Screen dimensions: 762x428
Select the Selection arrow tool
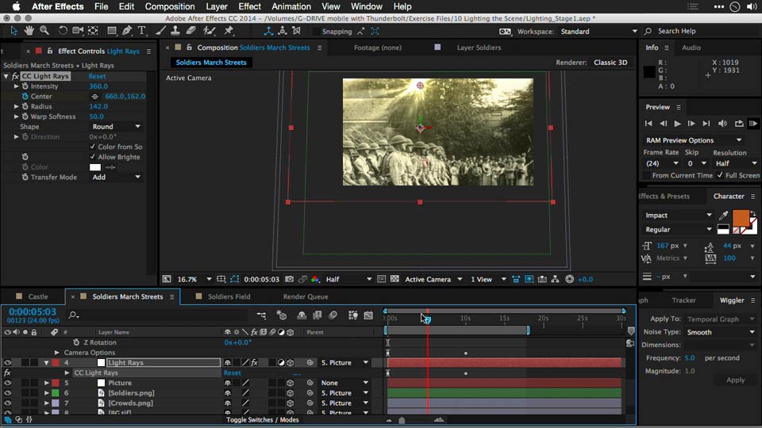(x=13, y=31)
